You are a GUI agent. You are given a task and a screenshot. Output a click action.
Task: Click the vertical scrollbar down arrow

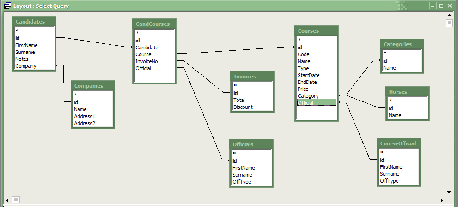(449, 192)
